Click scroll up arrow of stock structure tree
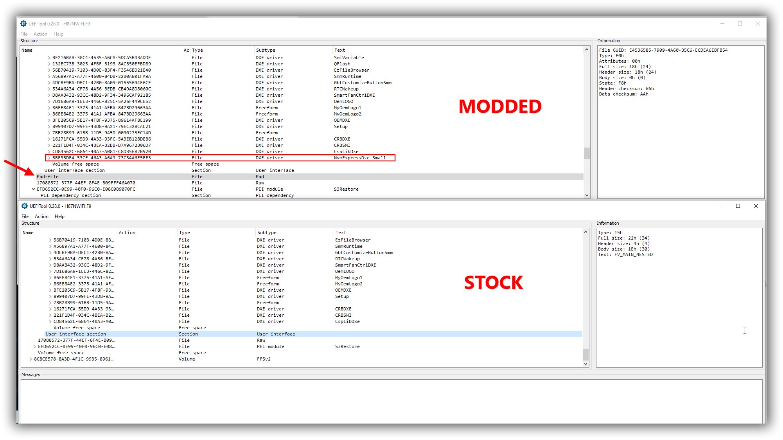Screen dimensions: 783x440 585,232
